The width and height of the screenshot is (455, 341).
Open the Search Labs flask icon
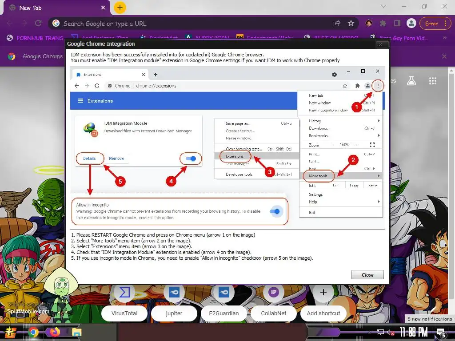[x=411, y=81]
